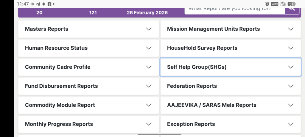This screenshot has width=305, height=137.
Task: Tap the bottom navigation gesture bar
Action: [160, 135]
